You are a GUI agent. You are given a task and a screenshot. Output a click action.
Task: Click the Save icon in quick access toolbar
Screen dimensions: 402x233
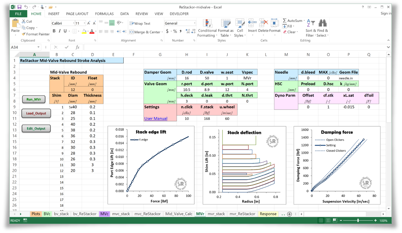[19, 7]
